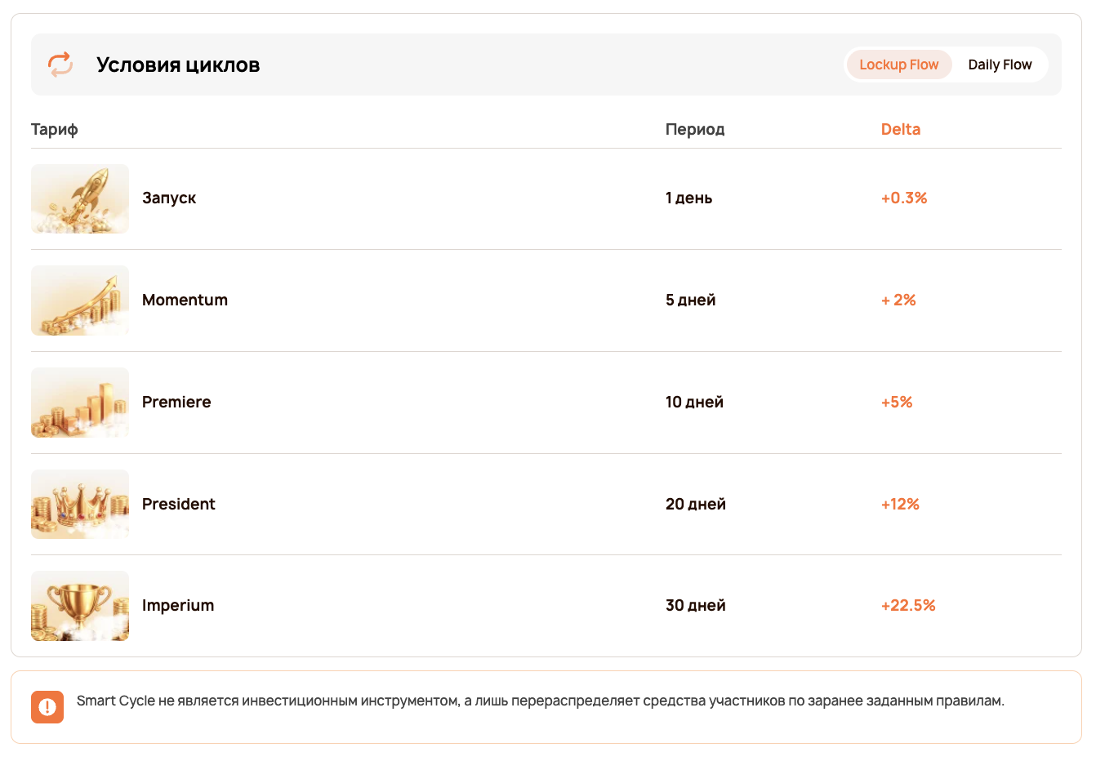The image size is (1096, 761).
Task: Switch to the Daily Flow tab
Action: coord(1000,65)
